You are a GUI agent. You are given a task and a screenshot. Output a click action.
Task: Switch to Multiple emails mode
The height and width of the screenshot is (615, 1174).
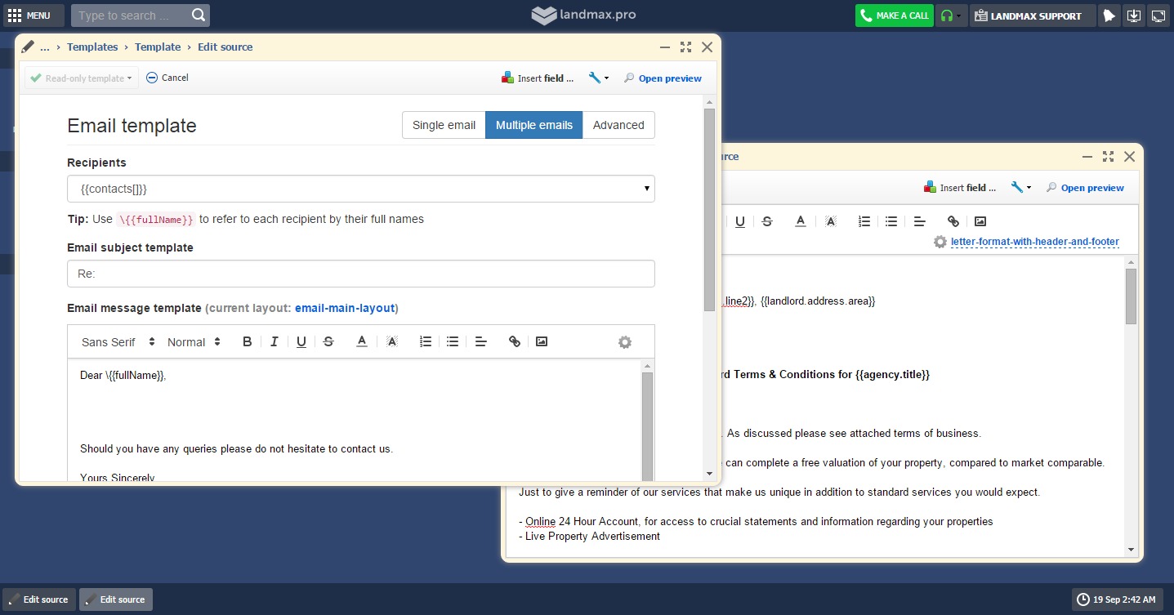click(533, 125)
